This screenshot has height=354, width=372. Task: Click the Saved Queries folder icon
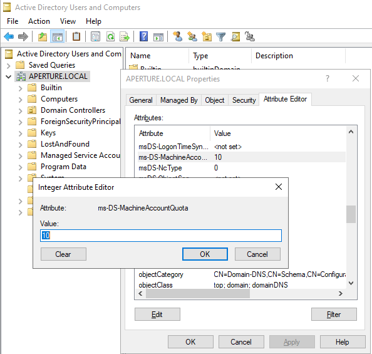[20, 65]
